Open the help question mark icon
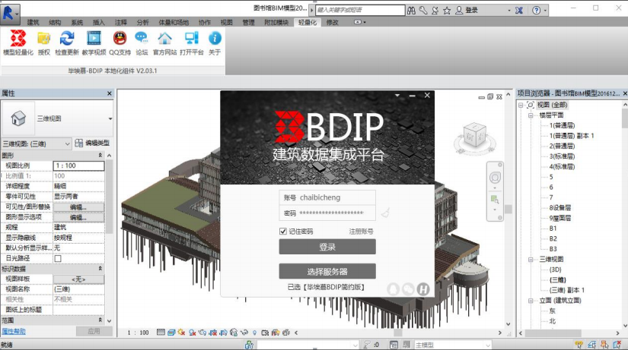628x350 pixels. [537, 11]
